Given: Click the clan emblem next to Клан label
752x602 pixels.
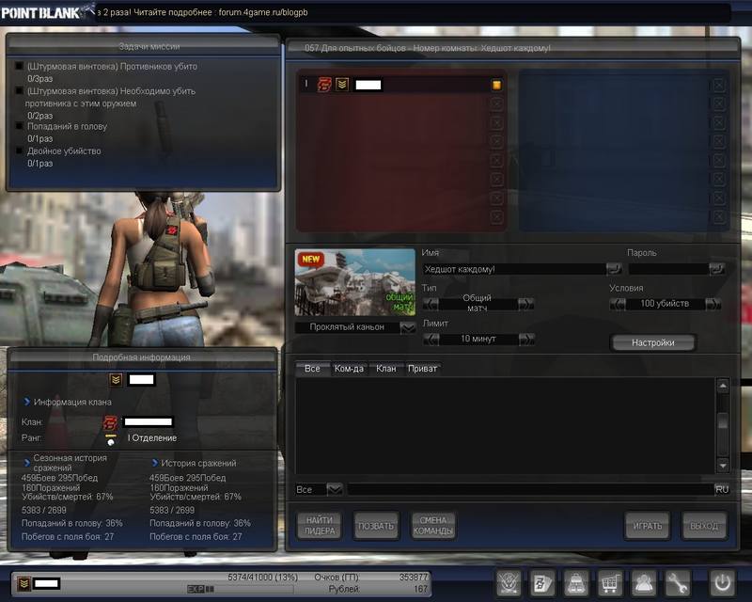Looking at the screenshot, I should (x=110, y=422).
